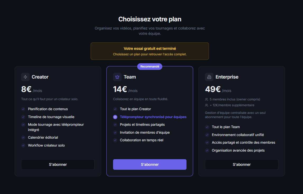The height and width of the screenshot is (194, 303).
Task: Click the members icon beside '5 membres inclus'
Action: [206, 99]
